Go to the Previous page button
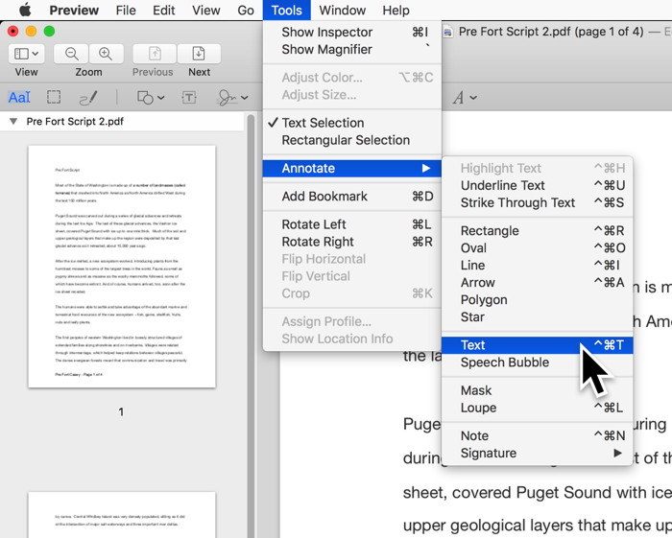This screenshot has width=672, height=538. (155, 54)
